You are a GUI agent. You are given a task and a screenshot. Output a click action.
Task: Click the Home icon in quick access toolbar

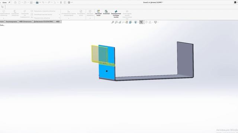pyautogui.click(x=15, y=3)
